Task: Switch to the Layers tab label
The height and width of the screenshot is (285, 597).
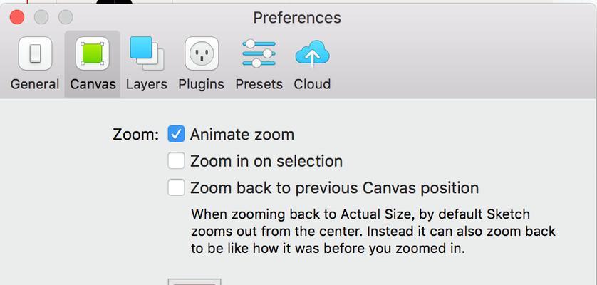Action: 147,84
